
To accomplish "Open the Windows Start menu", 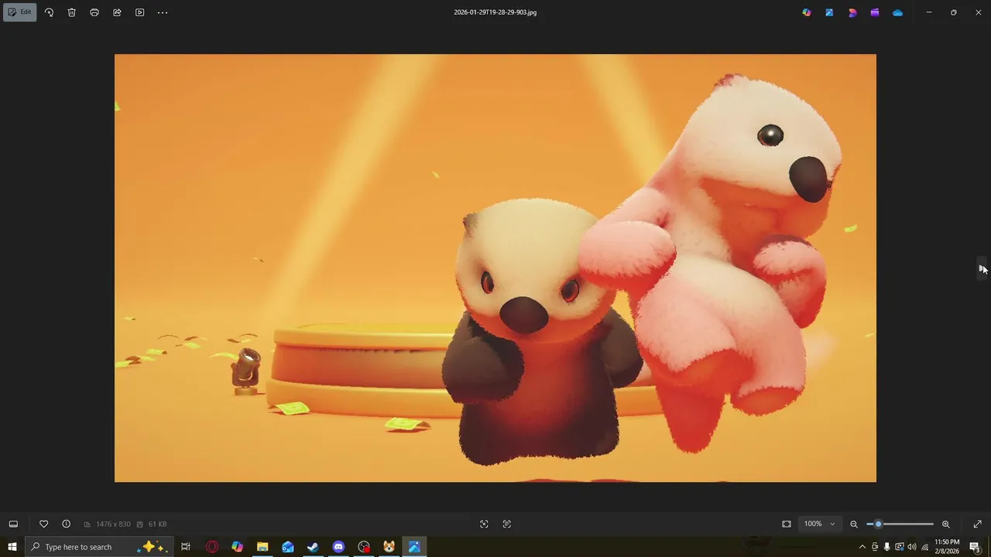I will click(x=12, y=547).
